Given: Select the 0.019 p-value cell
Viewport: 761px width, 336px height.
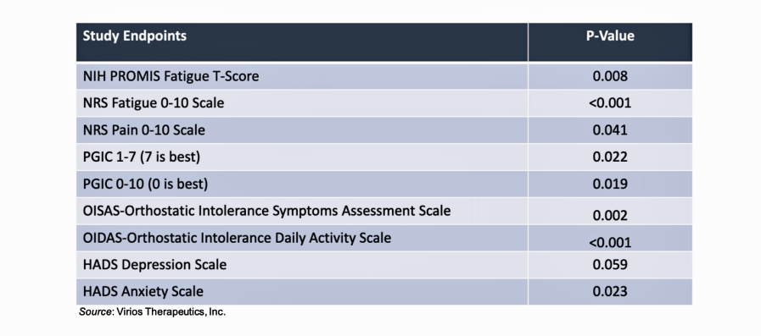Looking at the screenshot, I should point(610,184).
